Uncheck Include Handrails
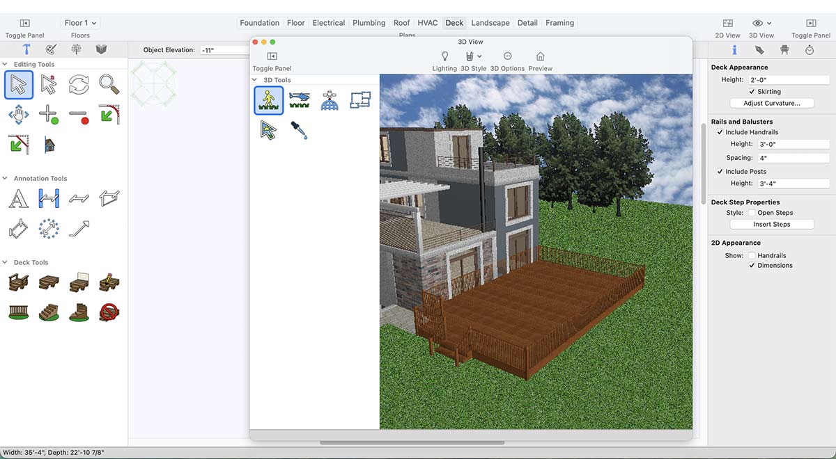 click(720, 132)
